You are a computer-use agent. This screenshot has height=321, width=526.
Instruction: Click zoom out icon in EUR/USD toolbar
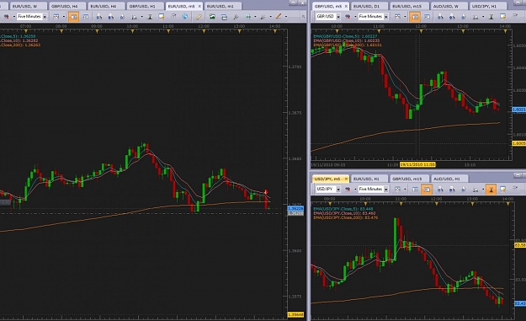pos(110,17)
